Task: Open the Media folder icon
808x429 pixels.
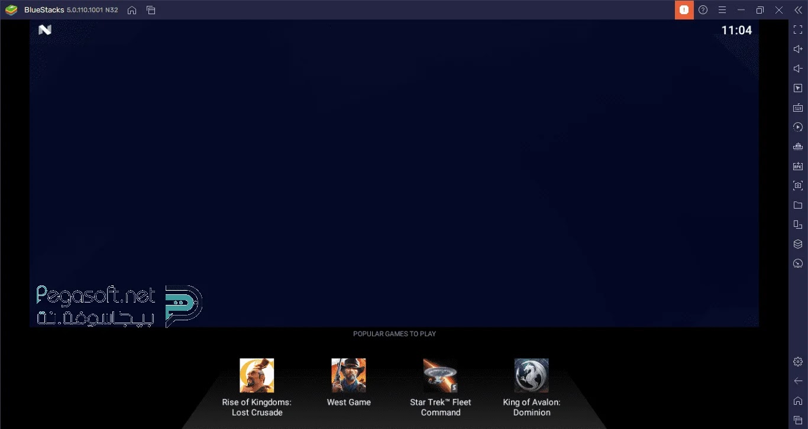Action: coord(798,205)
